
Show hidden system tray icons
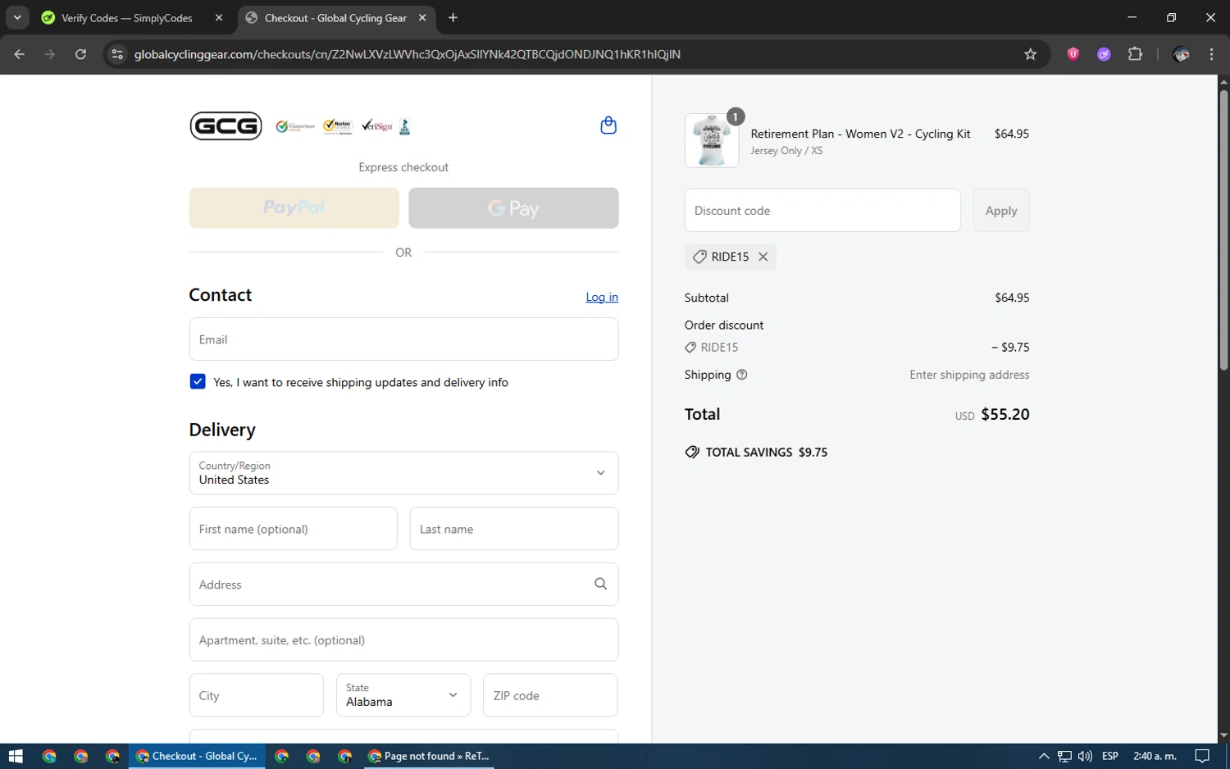tap(1044, 756)
